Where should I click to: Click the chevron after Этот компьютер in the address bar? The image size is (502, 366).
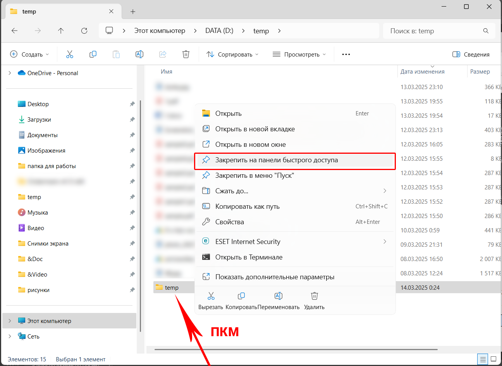coord(195,31)
